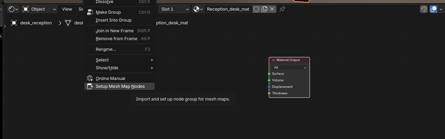Choose Make Group from the menu
Viewport: 445px width, 139px height.
(x=108, y=12)
